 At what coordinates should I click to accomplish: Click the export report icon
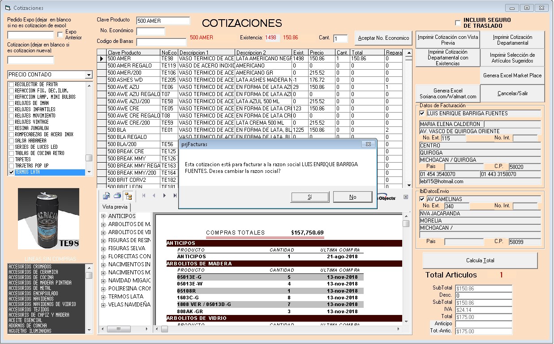106,196
